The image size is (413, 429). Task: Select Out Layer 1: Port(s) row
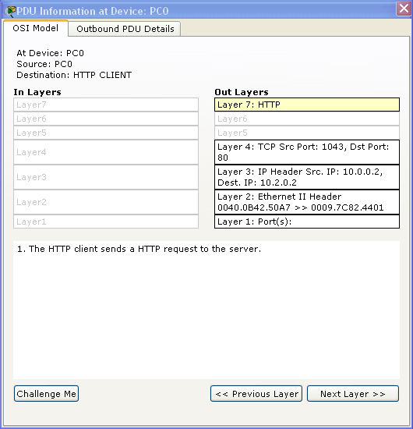click(307, 222)
